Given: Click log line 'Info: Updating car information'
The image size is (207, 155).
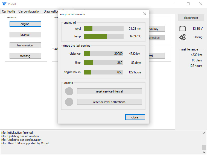Looking at the screenshot, I should click(20, 136).
